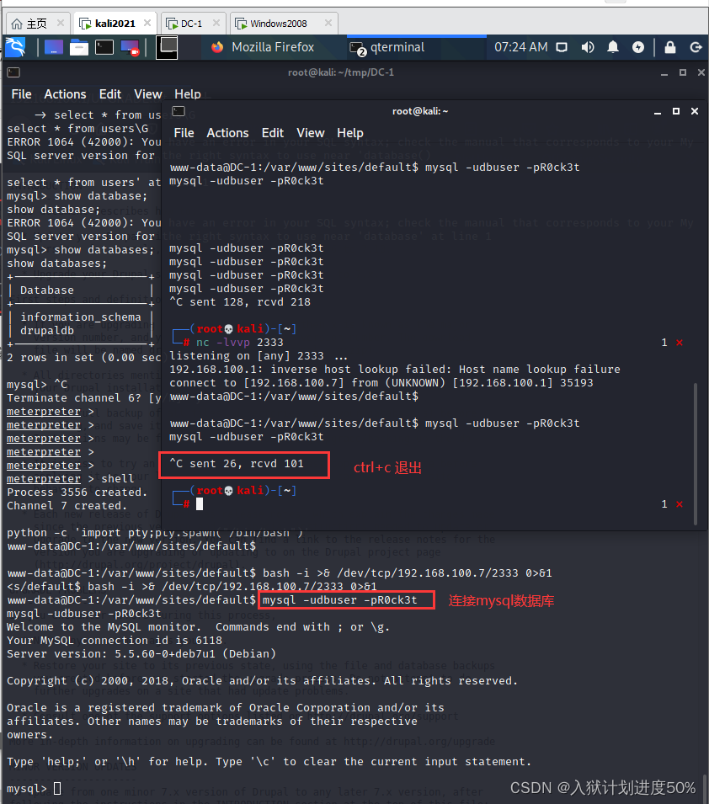Open File menu in back terminal
The width and height of the screenshot is (709, 804).
(x=22, y=94)
